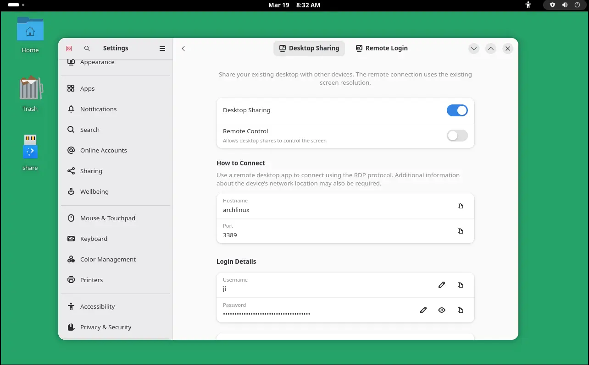
Task: Turn off the Desktop Sharing switch
Action: coord(457,110)
